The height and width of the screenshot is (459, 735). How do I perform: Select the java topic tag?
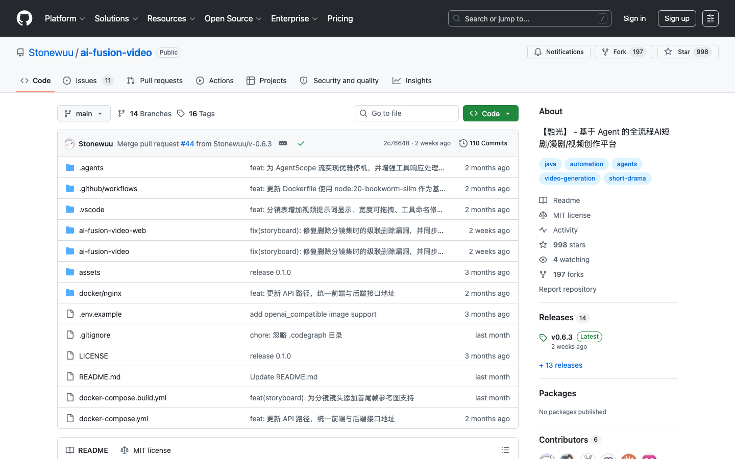(x=550, y=164)
